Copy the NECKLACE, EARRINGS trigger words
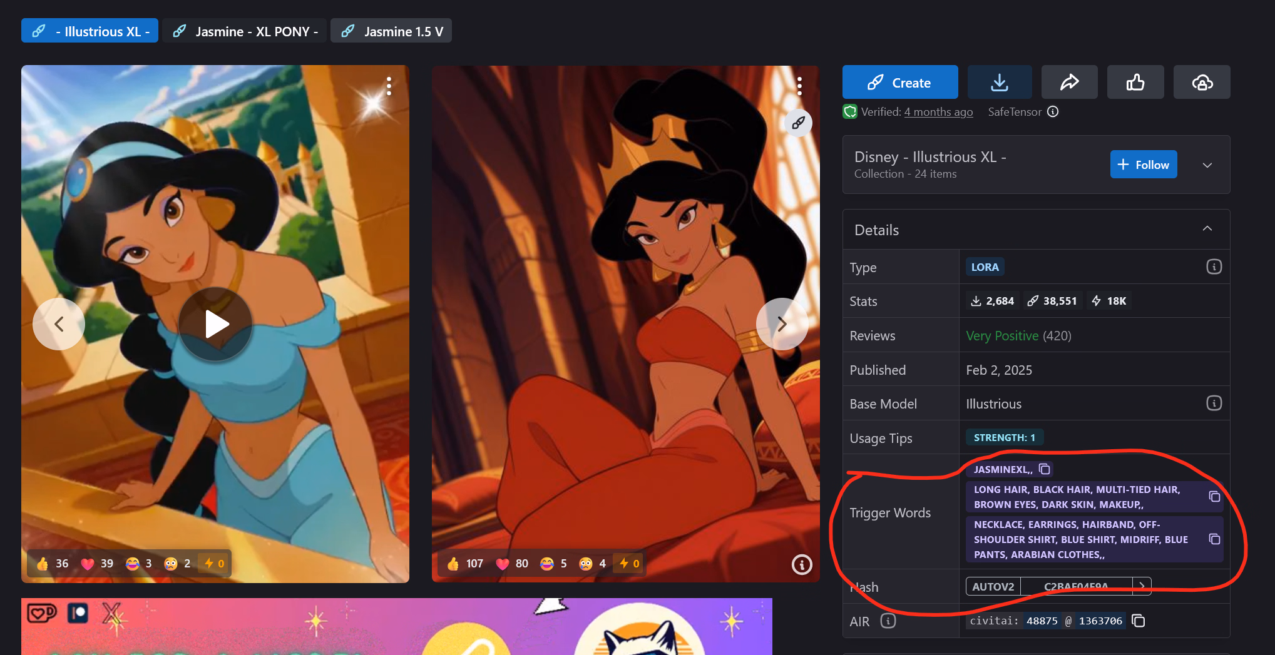The image size is (1275, 655). pyautogui.click(x=1214, y=539)
